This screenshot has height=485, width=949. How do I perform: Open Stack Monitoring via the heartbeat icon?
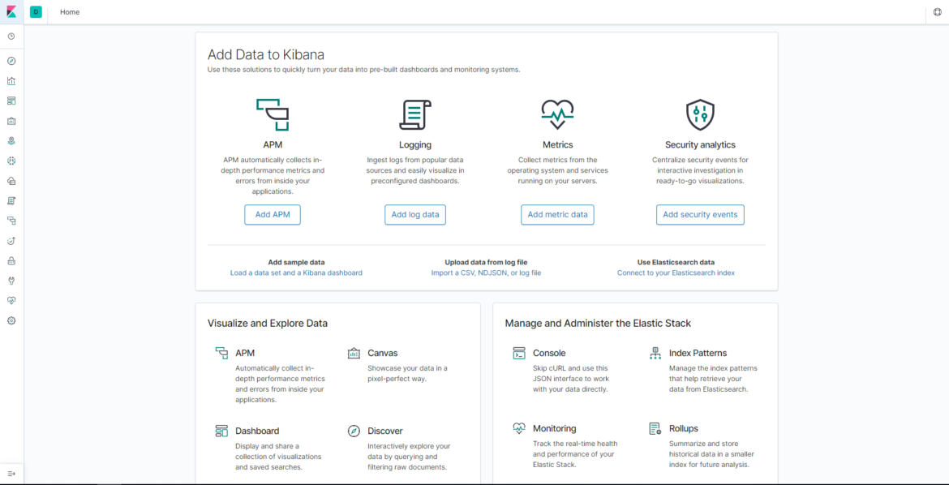(x=11, y=300)
